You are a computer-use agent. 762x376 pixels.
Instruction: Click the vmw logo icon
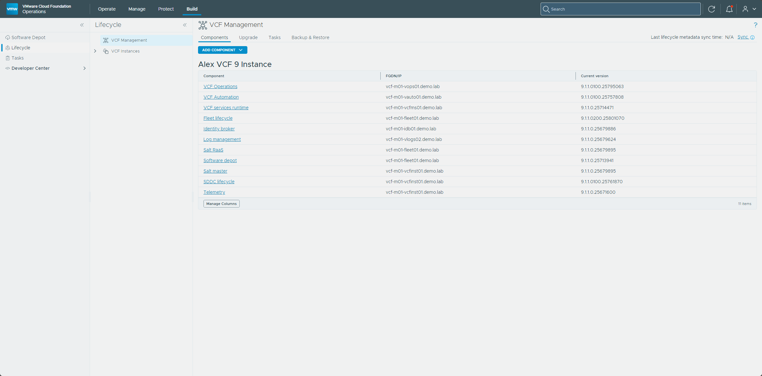[x=12, y=9]
